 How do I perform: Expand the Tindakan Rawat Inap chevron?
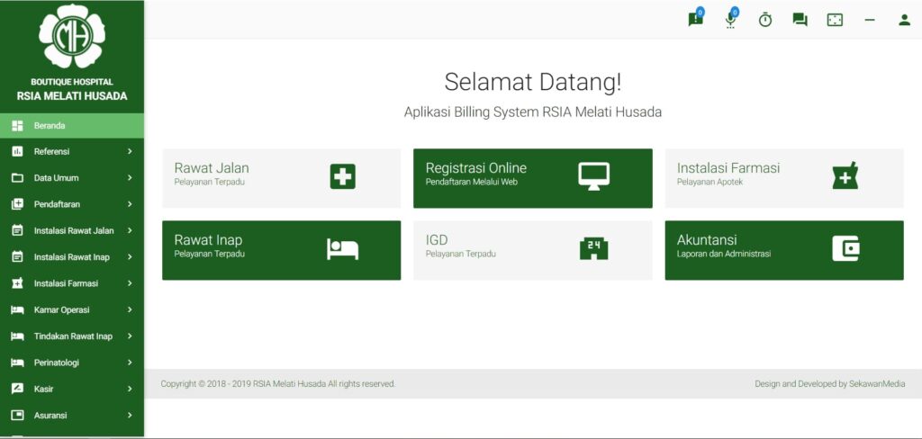coord(130,336)
